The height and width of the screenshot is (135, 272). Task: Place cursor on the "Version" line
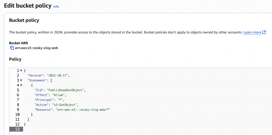pos(48,76)
